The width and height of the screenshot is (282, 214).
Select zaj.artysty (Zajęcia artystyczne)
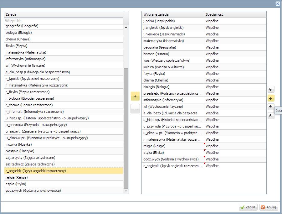pyautogui.click(x=64, y=158)
